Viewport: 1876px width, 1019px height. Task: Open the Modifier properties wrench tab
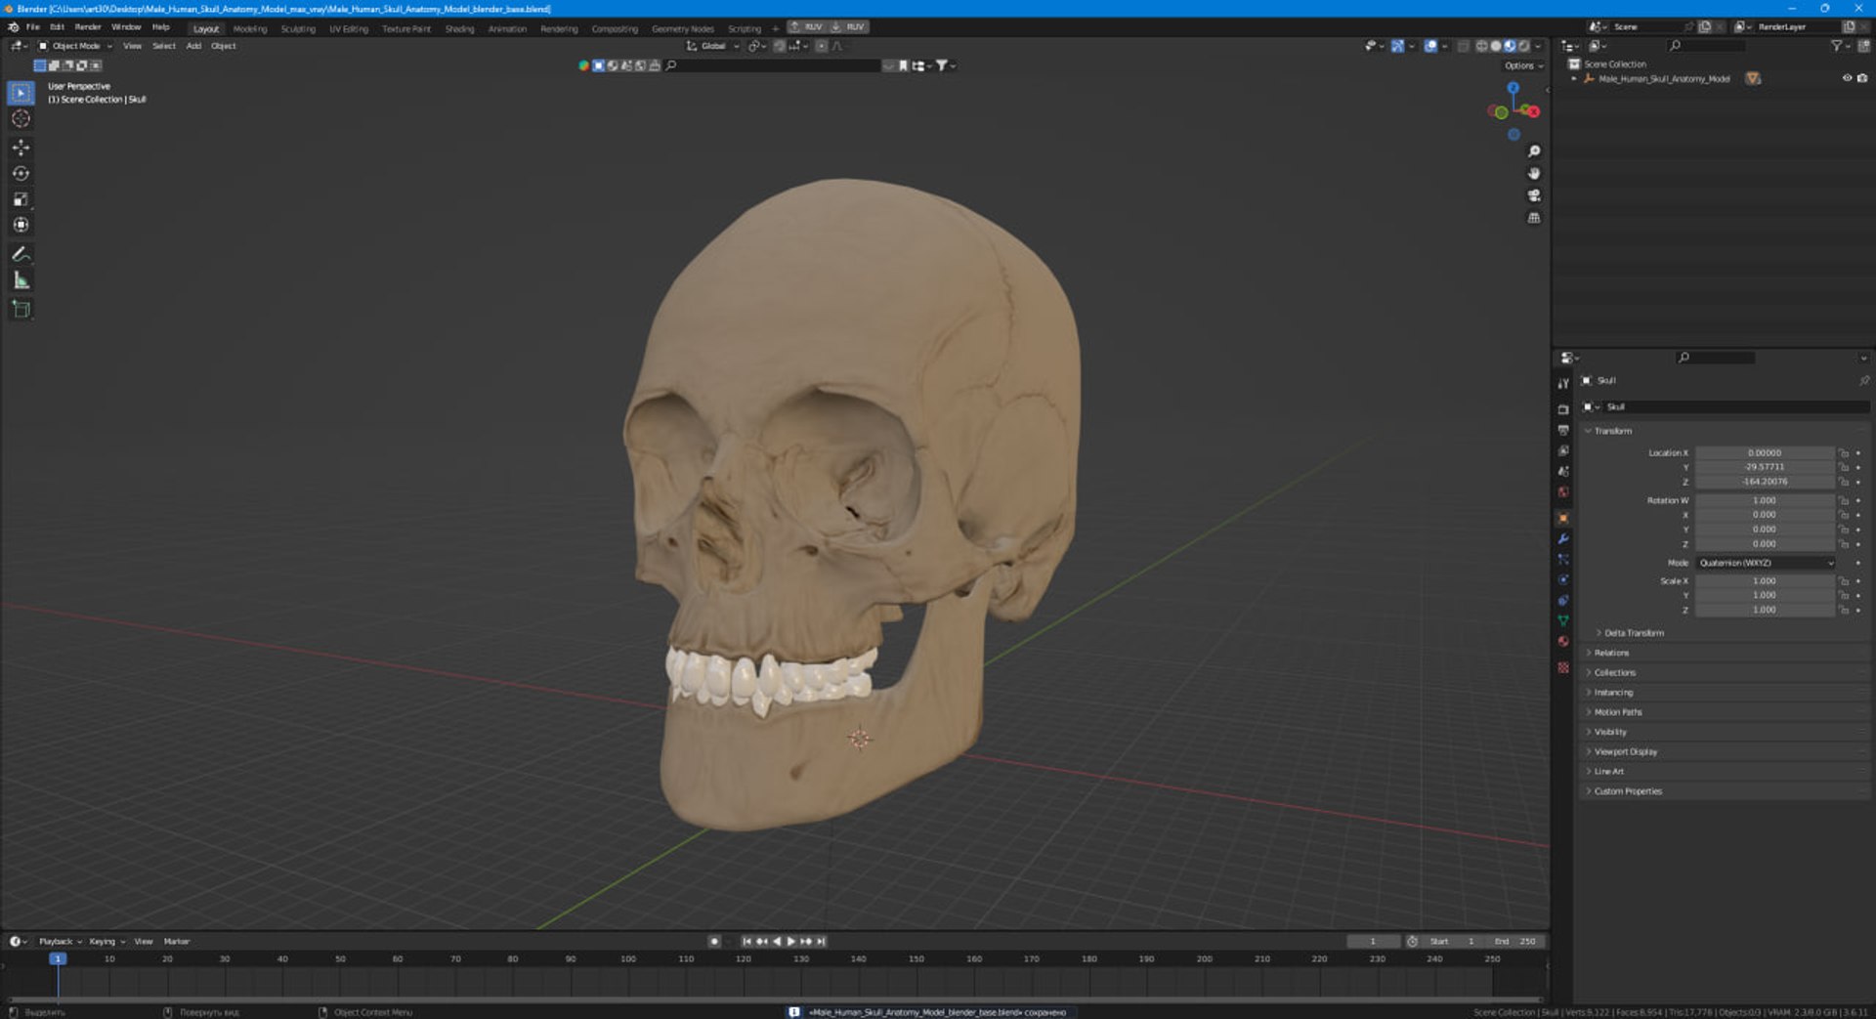(x=1563, y=538)
